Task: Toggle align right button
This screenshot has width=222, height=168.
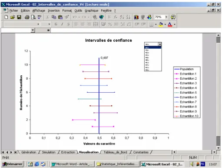Action: coord(89,24)
